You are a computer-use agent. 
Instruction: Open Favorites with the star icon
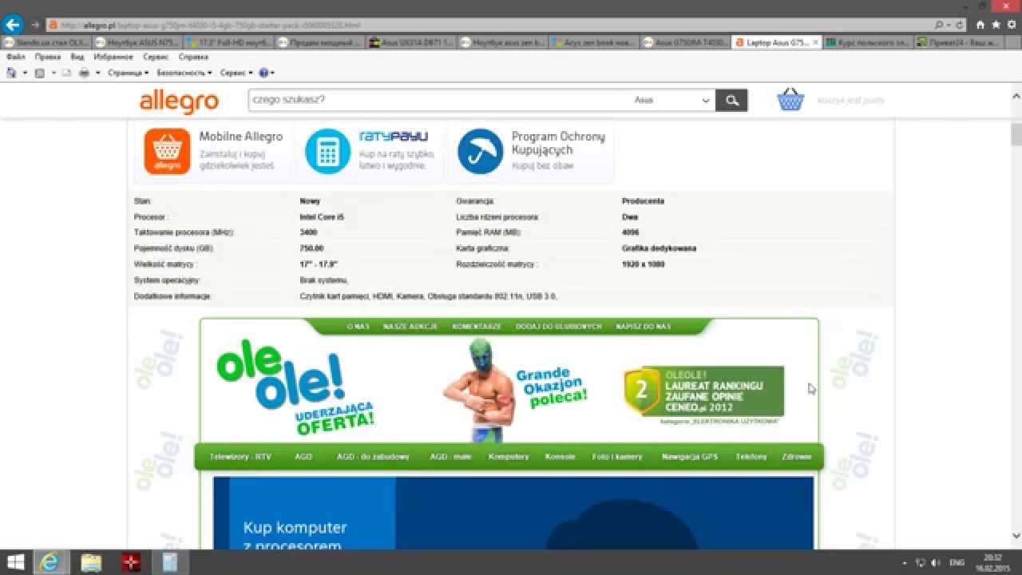coord(995,25)
